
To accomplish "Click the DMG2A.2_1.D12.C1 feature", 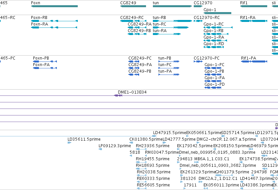I will tap(201, 182).
